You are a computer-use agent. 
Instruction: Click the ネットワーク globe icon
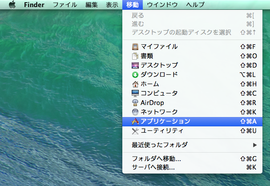tap(135, 112)
